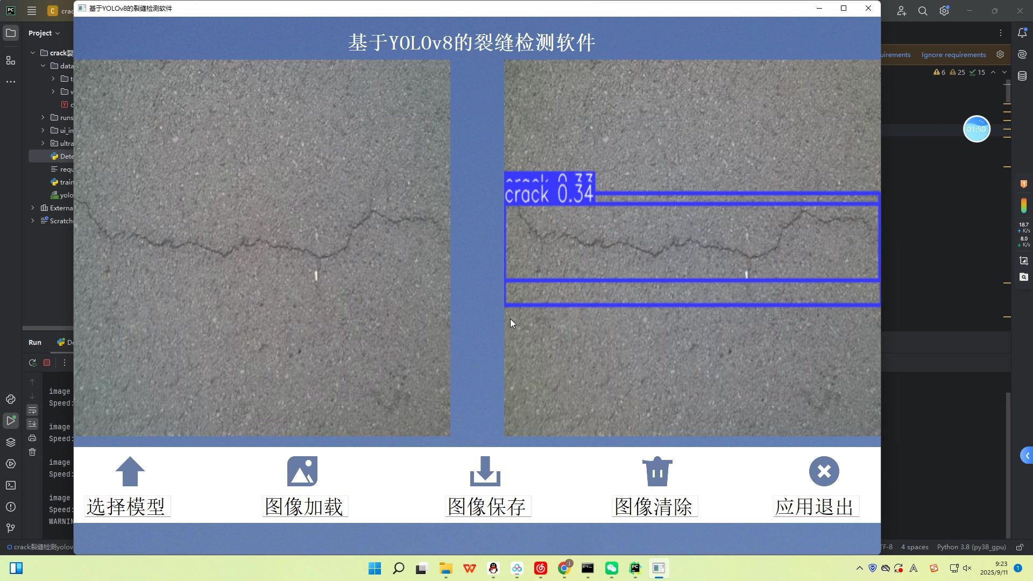Click the 应用退出 exit icon
The width and height of the screenshot is (1033, 581).
824,471
